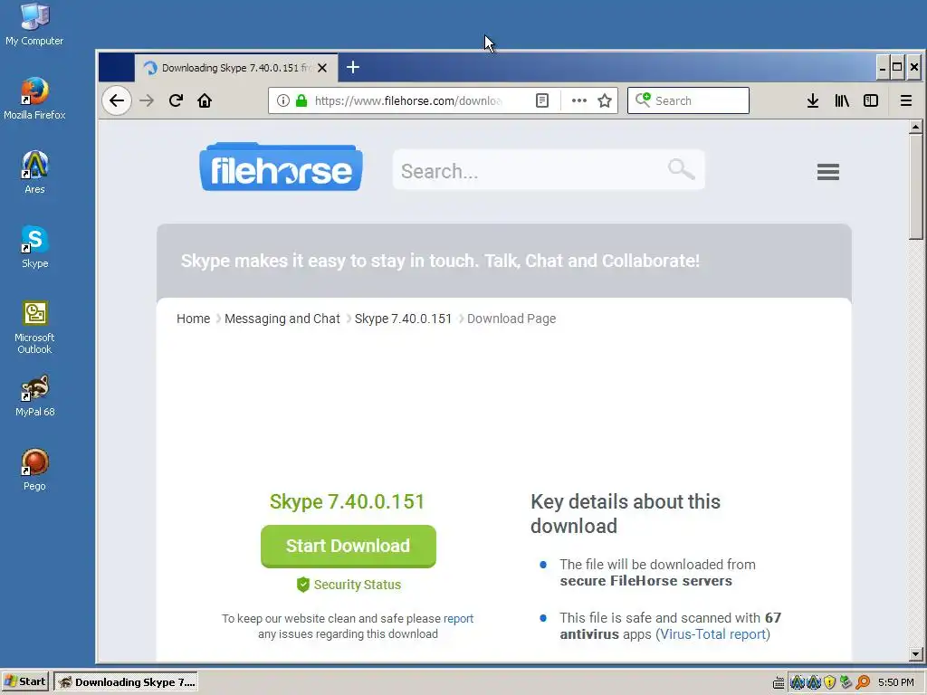Click the yellow security shield tray icon

(829, 682)
